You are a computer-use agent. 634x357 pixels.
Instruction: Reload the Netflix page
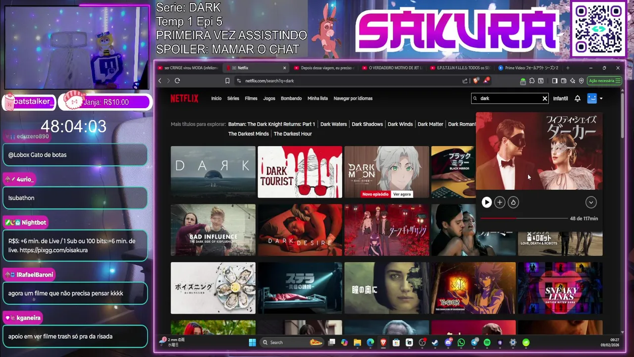coord(177,81)
